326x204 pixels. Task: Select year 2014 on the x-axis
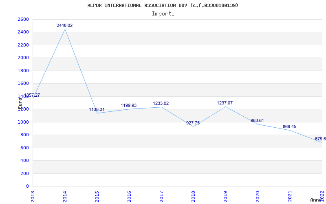(x=65, y=195)
